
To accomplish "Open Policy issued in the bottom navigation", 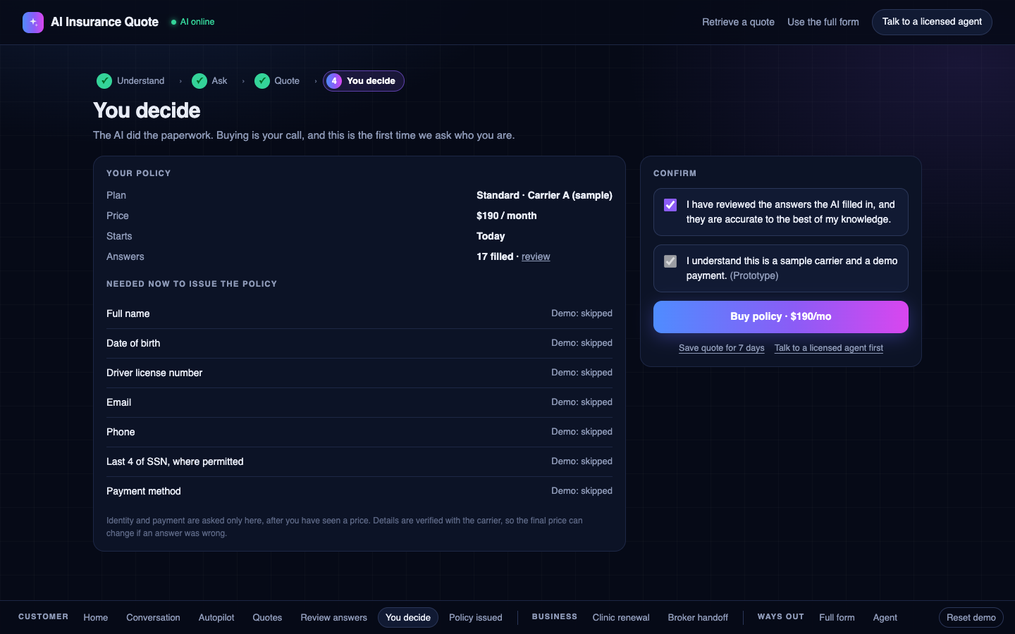I will [x=476, y=617].
